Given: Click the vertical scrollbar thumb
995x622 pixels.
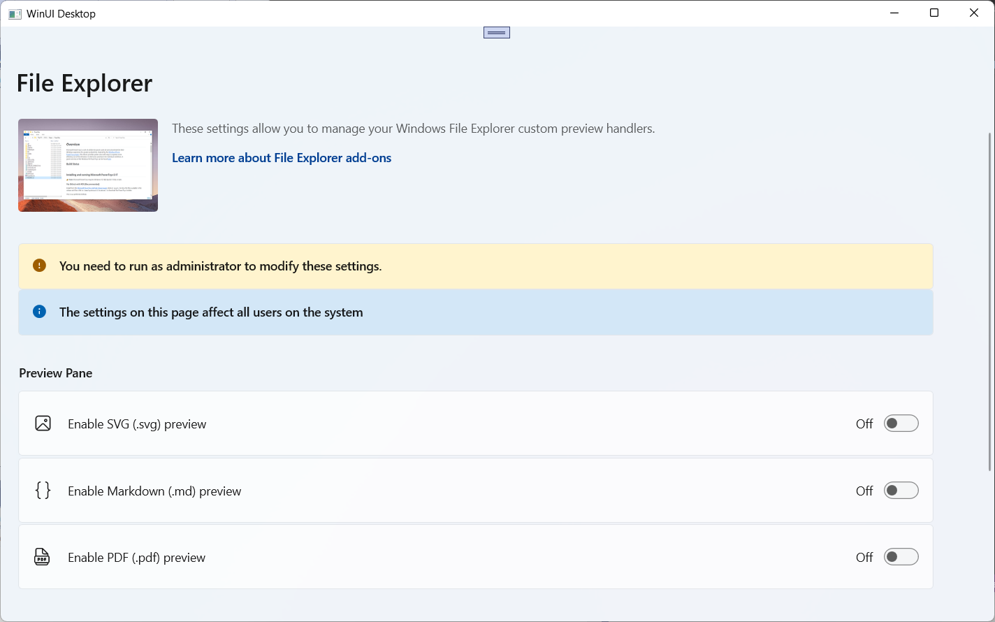Looking at the screenshot, I should [x=989, y=301].
